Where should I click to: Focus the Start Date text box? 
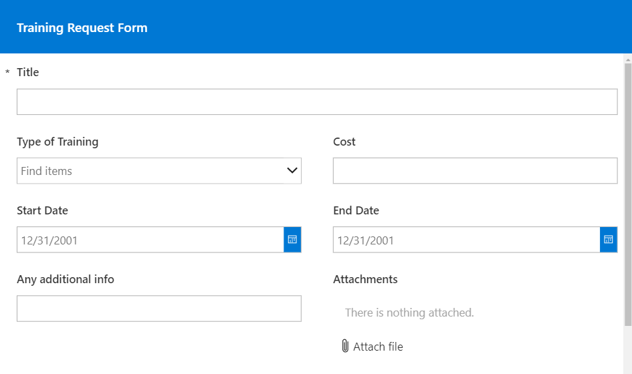150,240
